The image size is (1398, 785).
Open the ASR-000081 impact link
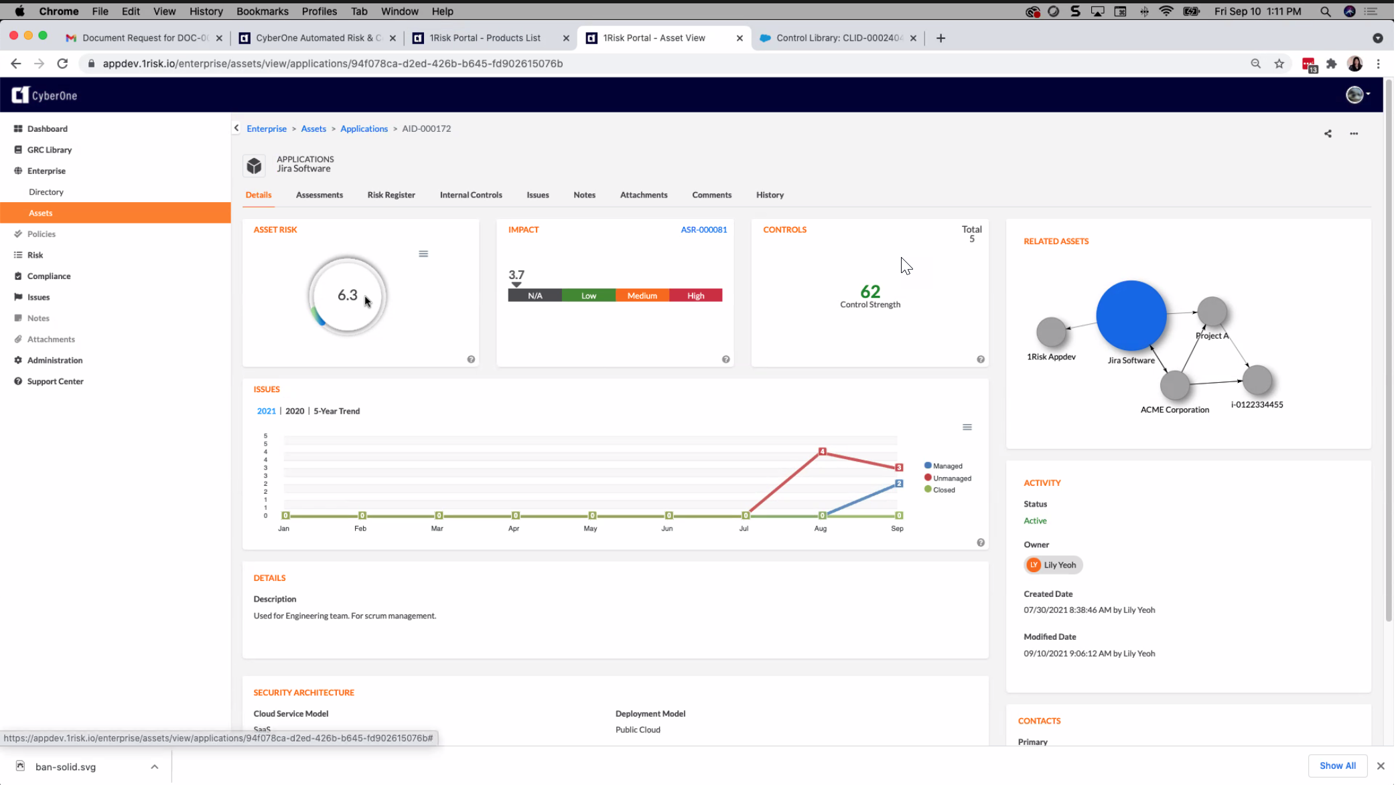(705, 230)
